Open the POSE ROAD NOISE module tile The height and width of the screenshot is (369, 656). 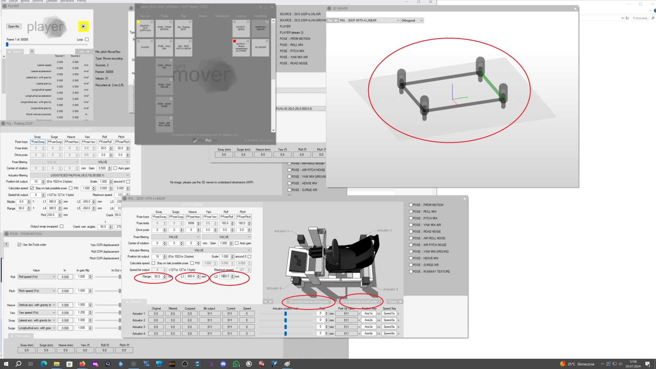click(164, 105)
